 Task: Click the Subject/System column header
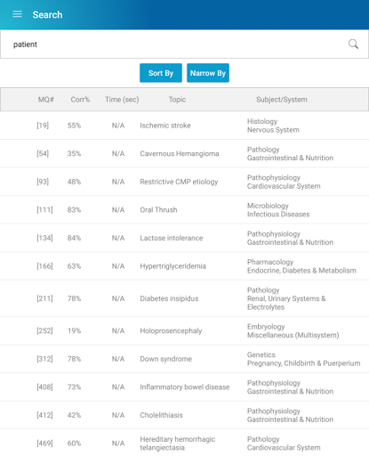(282, 100)
